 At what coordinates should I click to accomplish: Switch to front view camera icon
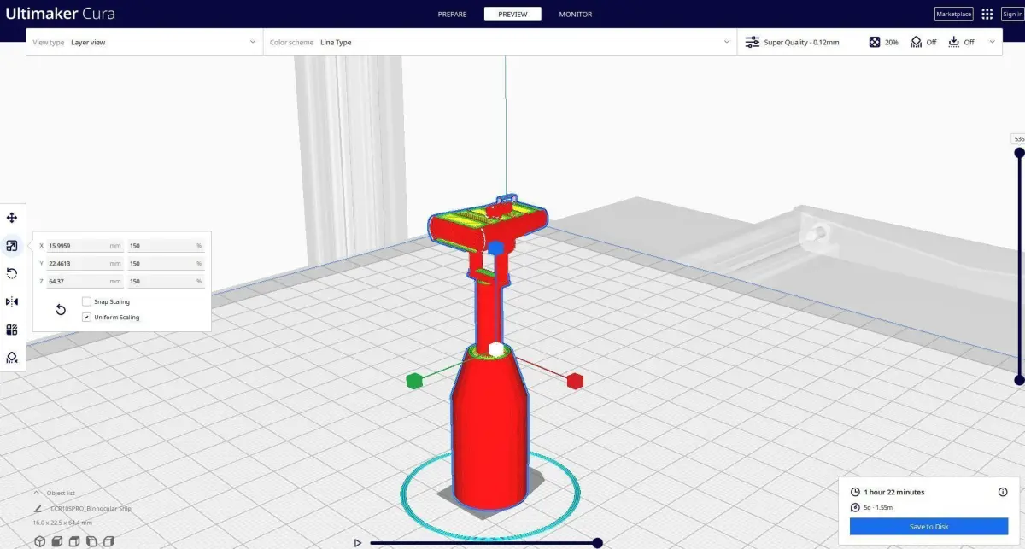[57, 540]
